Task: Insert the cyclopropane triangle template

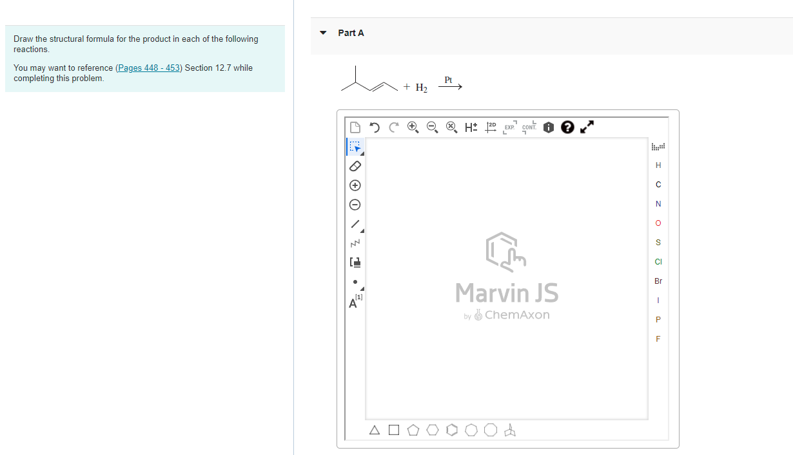Action: pyautogui.click(x=375, y=431)
